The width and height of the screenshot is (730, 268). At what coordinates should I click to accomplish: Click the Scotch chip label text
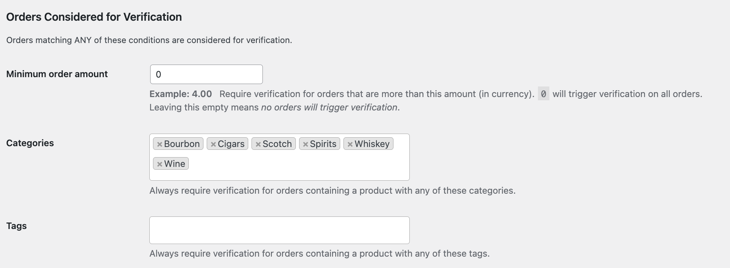pyautogui.click(x=277, y=144)
